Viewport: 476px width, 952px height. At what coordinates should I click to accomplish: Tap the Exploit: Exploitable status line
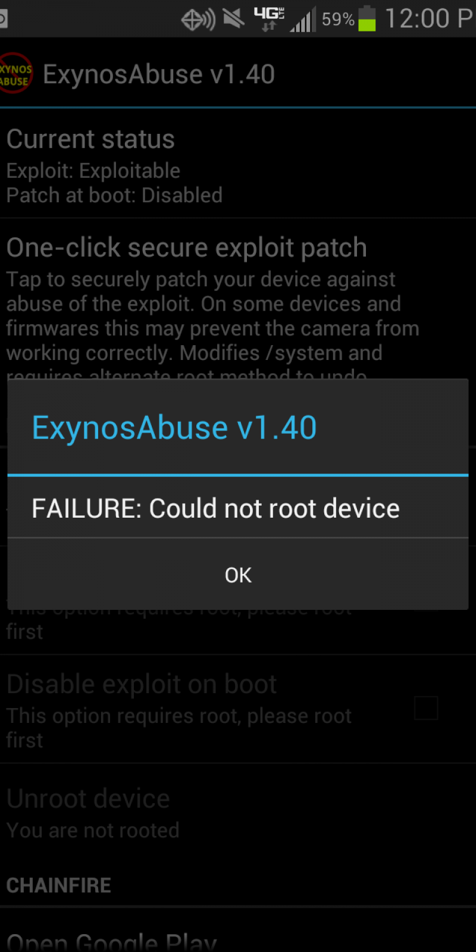(93, 171)
